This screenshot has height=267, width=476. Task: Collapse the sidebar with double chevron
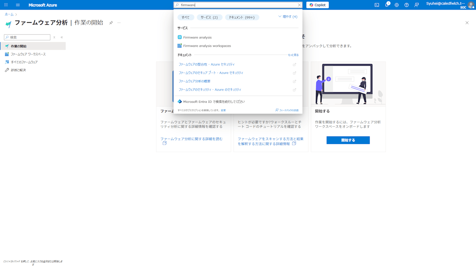coord(61,37)
